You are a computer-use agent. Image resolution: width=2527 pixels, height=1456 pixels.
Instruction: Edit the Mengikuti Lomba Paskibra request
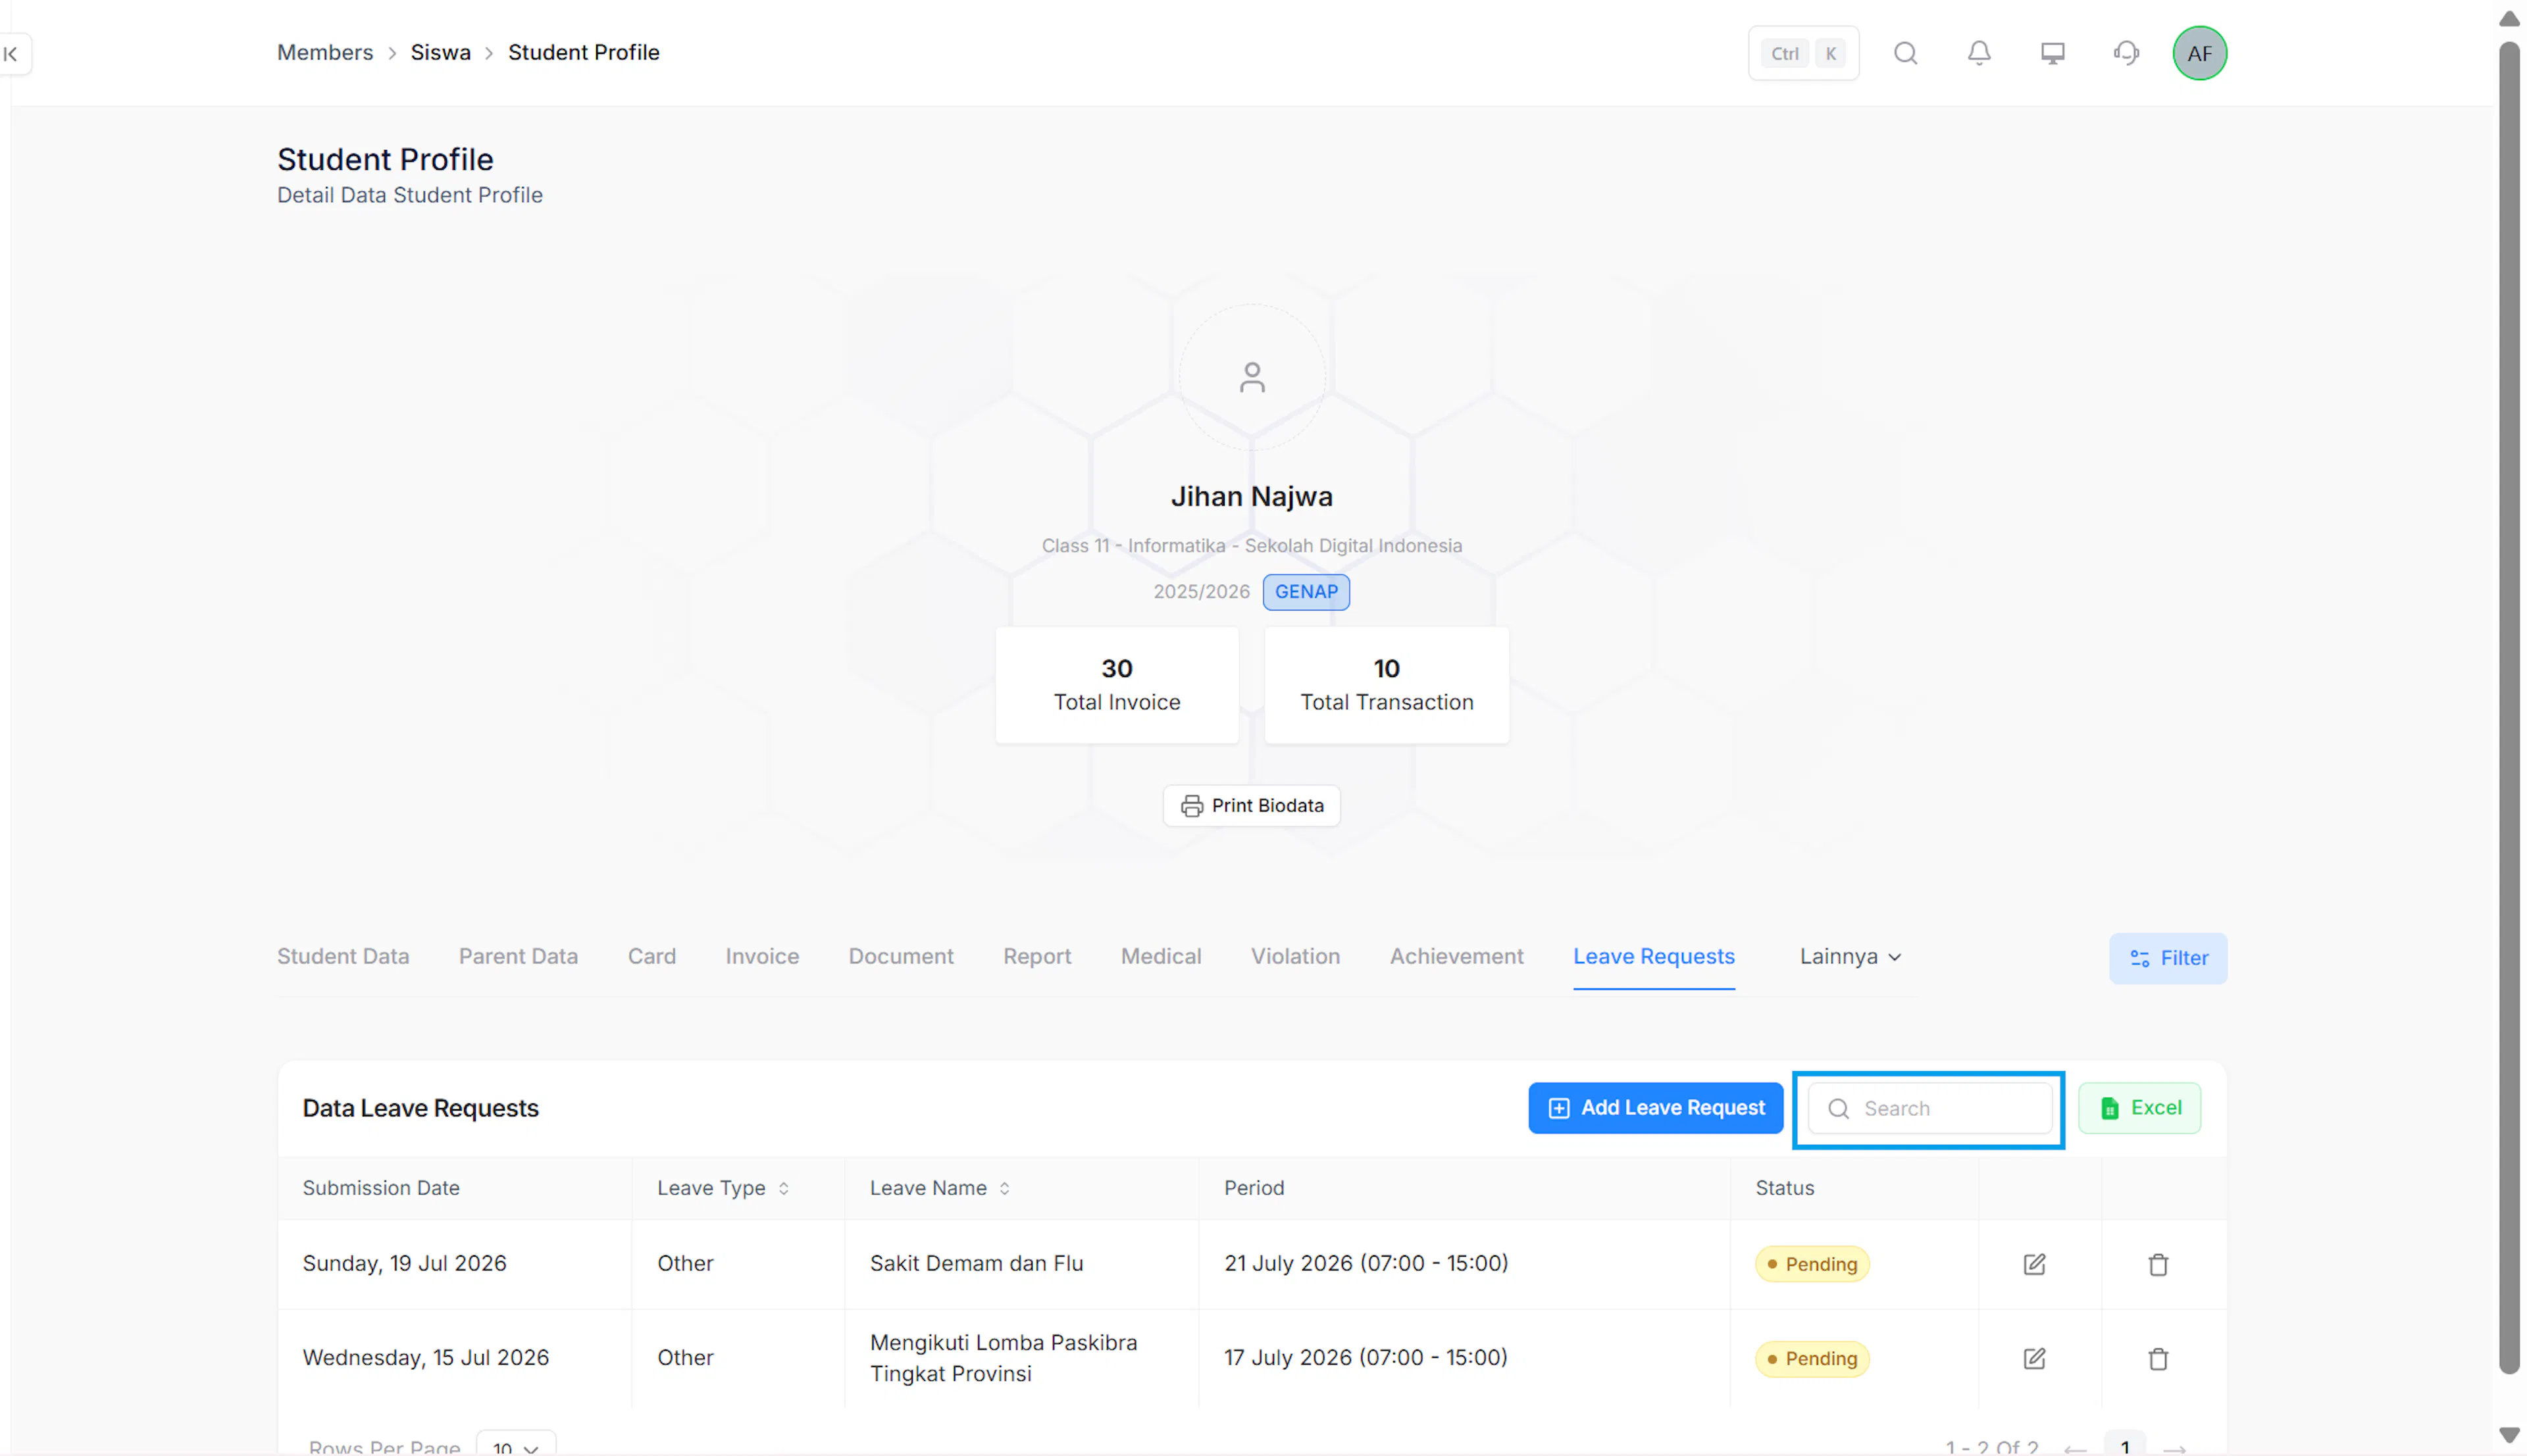tap(2034, 1358)
